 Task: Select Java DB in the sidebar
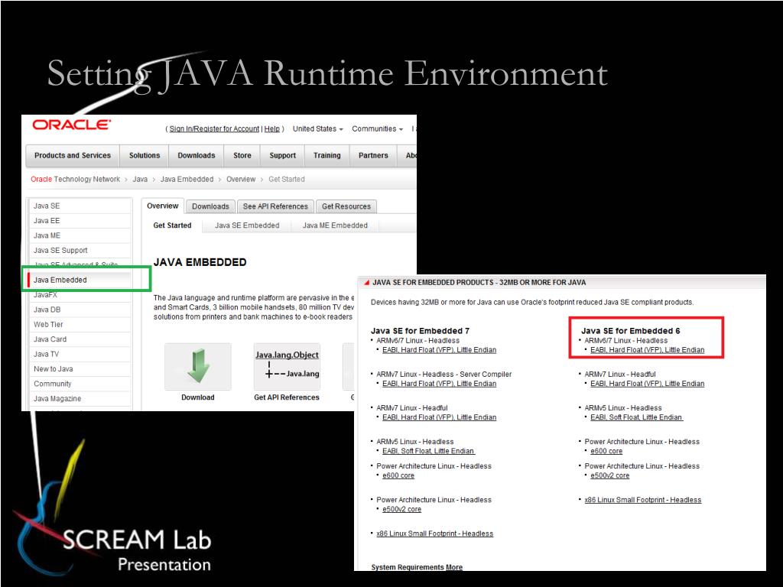click(x=80, y=310)
